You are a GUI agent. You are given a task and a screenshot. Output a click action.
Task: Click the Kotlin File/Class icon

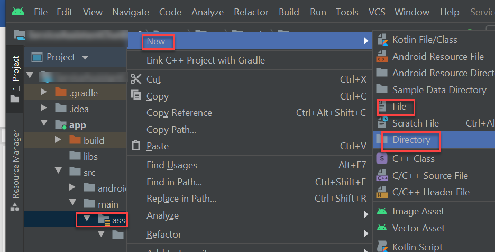382,40
